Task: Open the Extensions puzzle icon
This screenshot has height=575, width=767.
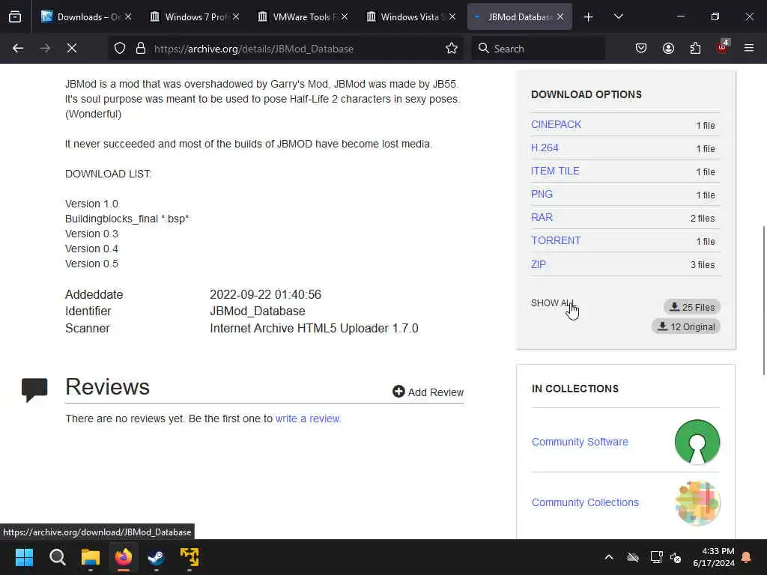Action: tap(695, 48)
